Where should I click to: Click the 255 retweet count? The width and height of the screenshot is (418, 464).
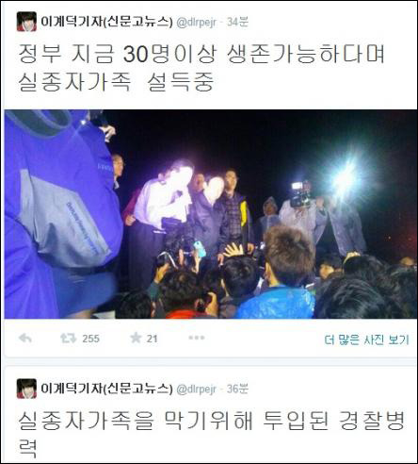pos(90,339)
